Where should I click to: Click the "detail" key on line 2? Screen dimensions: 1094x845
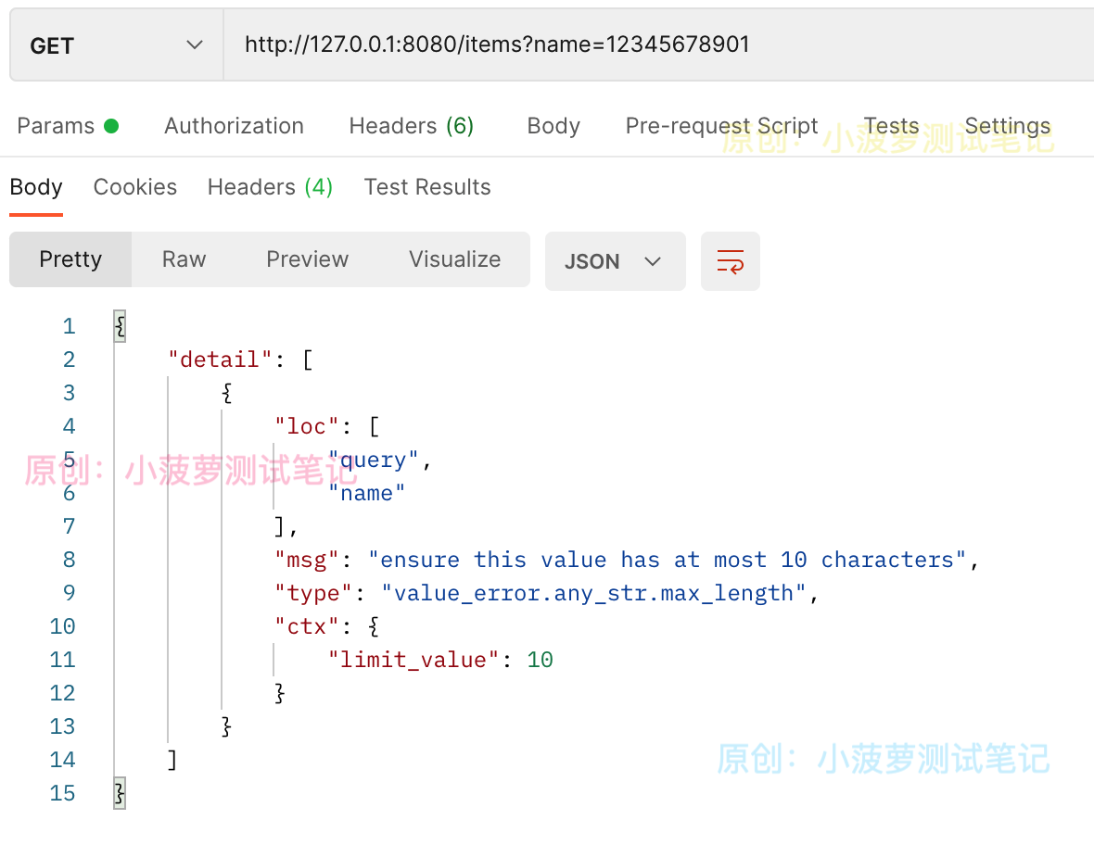click(219, 359)
